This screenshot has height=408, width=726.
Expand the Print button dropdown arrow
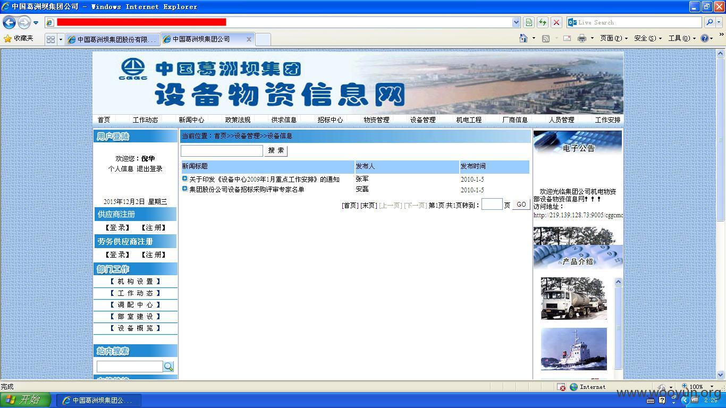[592, 38]
